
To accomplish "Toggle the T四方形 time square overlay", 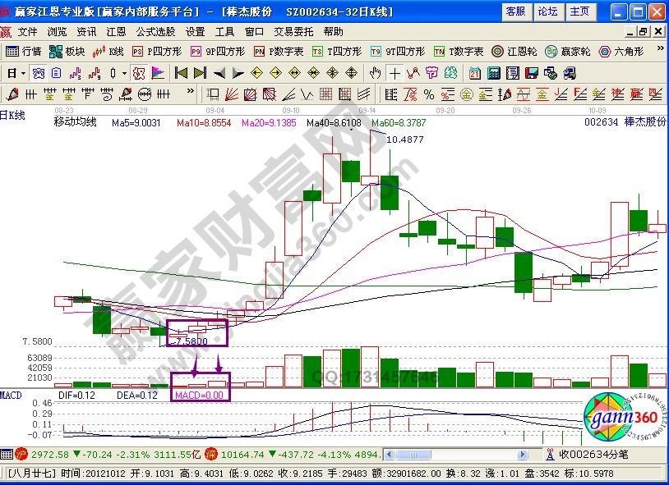I will [339, 51].
